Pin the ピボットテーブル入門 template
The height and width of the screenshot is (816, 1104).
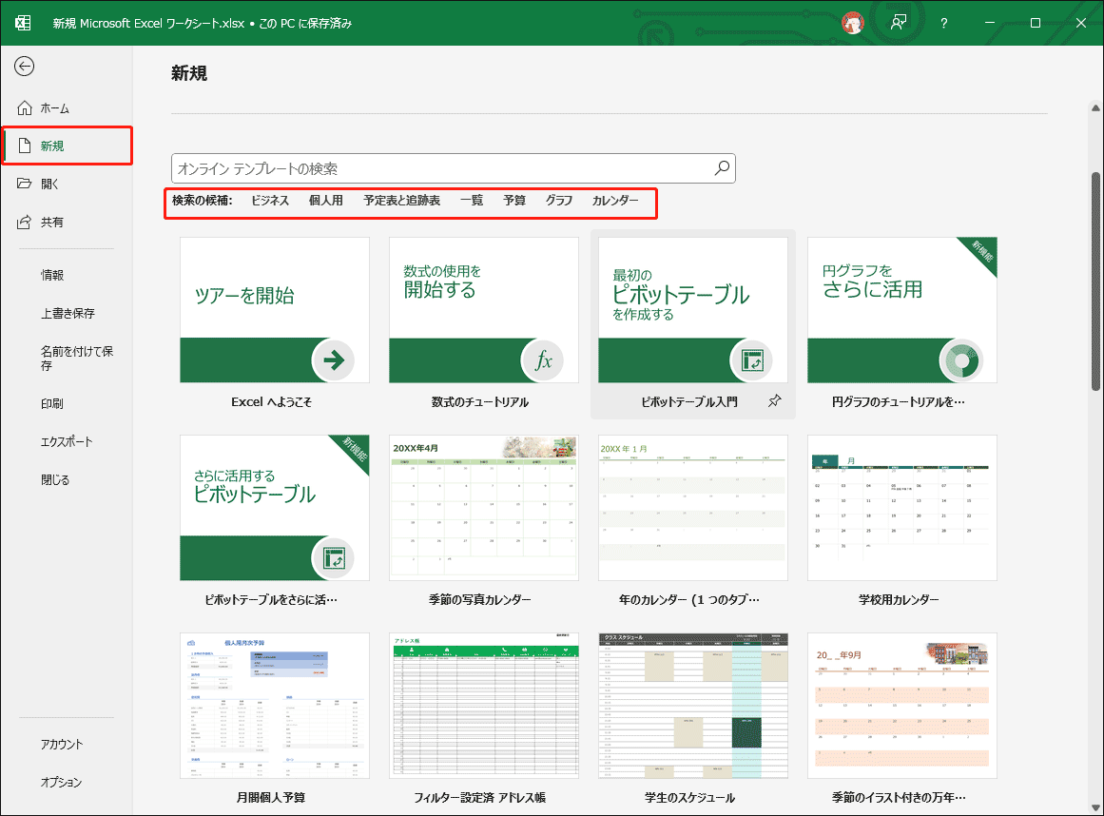click(774, 402)
